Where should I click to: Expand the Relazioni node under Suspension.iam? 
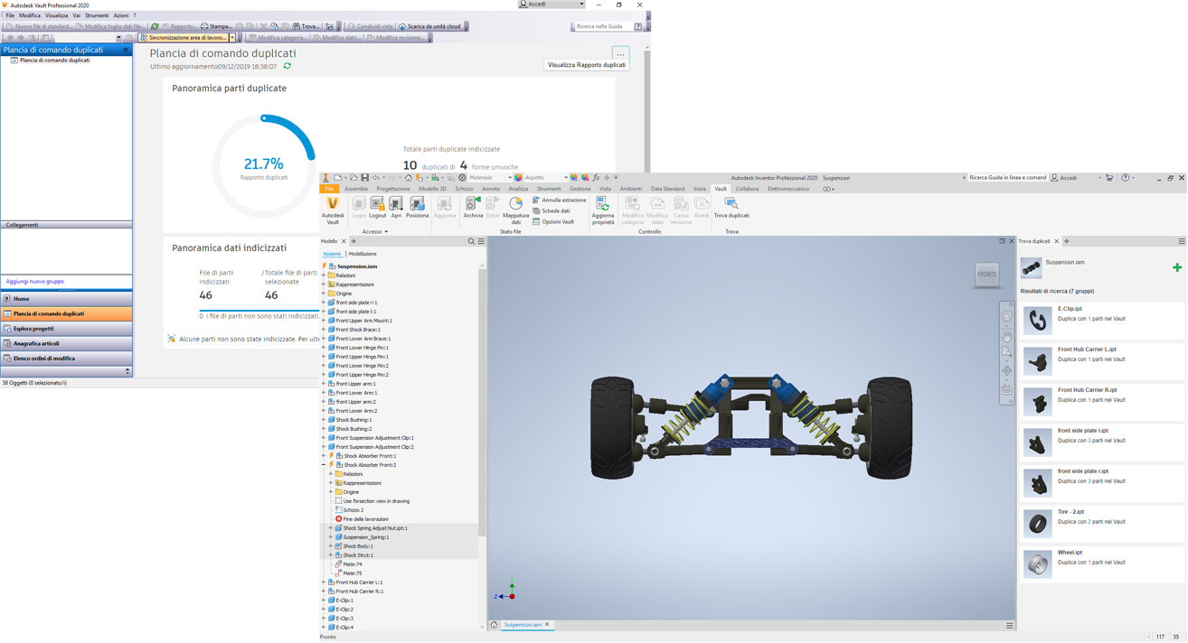[324, 275]
